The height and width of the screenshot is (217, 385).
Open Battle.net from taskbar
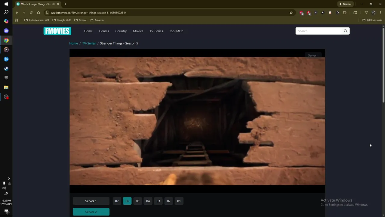tap(6, 59)
